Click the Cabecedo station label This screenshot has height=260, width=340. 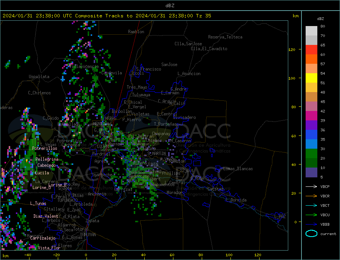(46, 165)
